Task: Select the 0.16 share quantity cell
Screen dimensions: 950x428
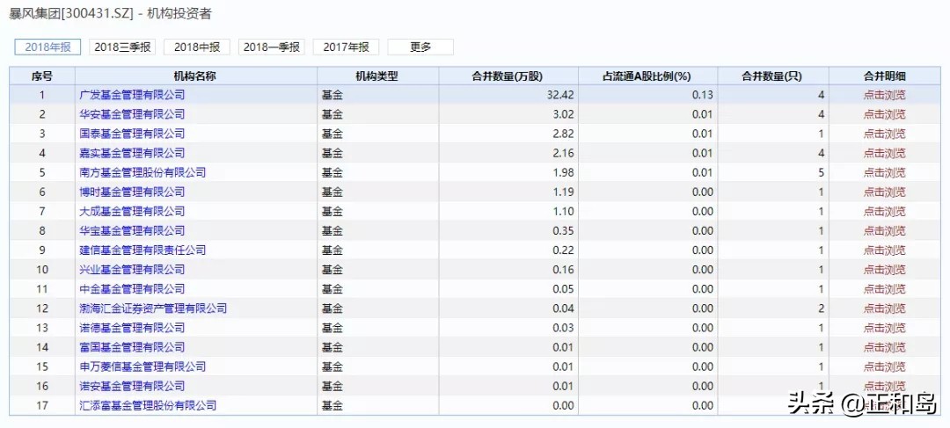Action: coord(508,270)
